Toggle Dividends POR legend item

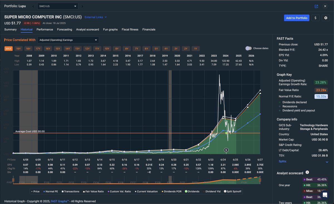[171, 191]
